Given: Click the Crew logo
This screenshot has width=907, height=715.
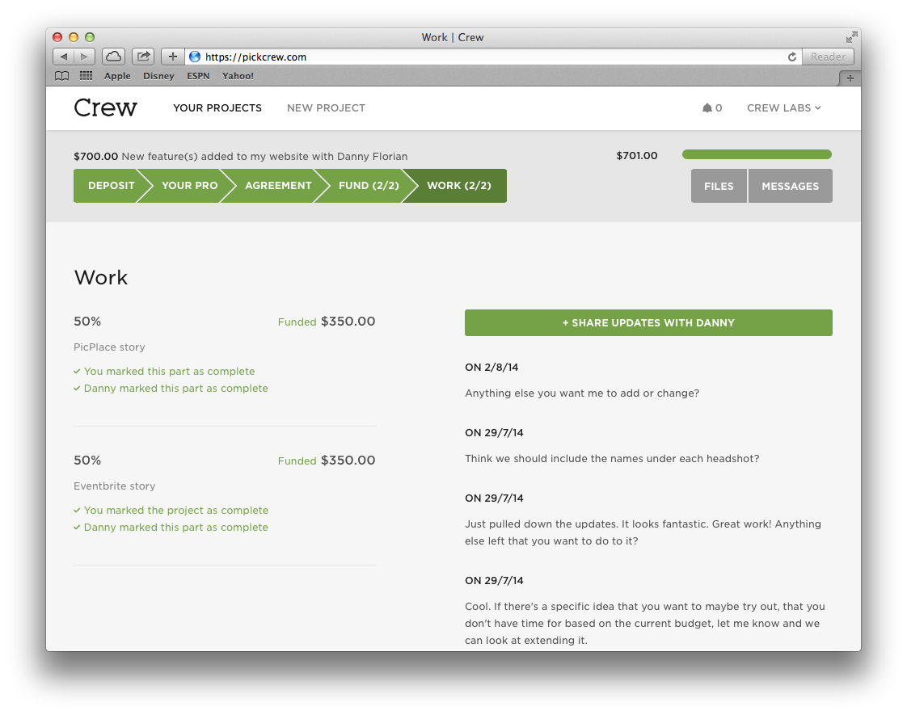Looking at the screenshot, I should (x=105, y=107).
